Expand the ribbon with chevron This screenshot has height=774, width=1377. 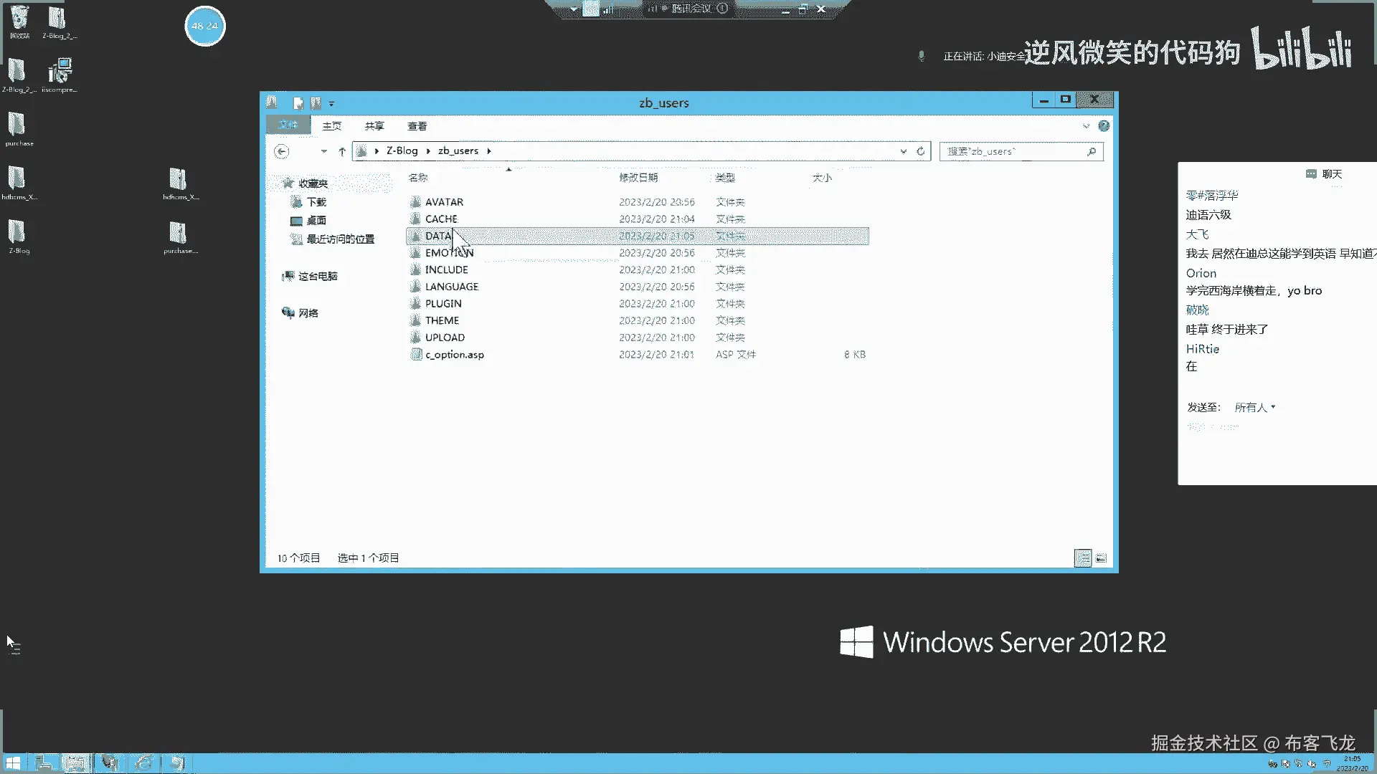click(x=1086, y=126)
